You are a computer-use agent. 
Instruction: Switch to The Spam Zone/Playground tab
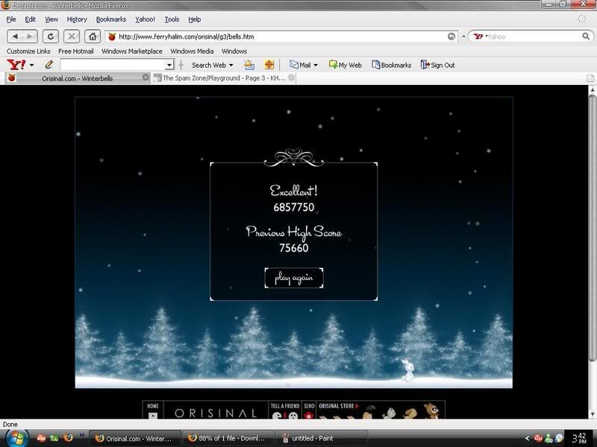tap(224, 78)
